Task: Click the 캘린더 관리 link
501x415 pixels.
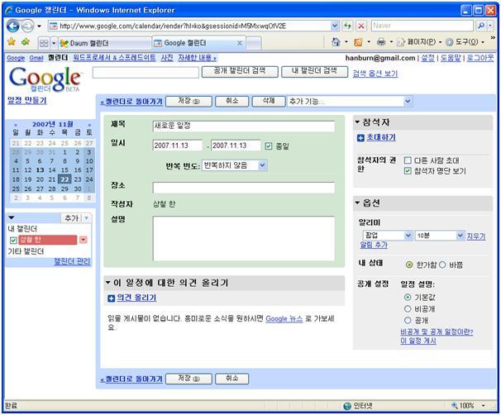Action: 72,261
